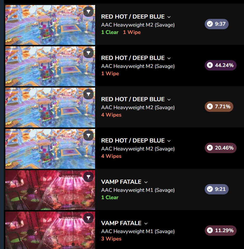
Task: Click filter icon on 44.24% wipe row thumbnail
Action: 88,53
